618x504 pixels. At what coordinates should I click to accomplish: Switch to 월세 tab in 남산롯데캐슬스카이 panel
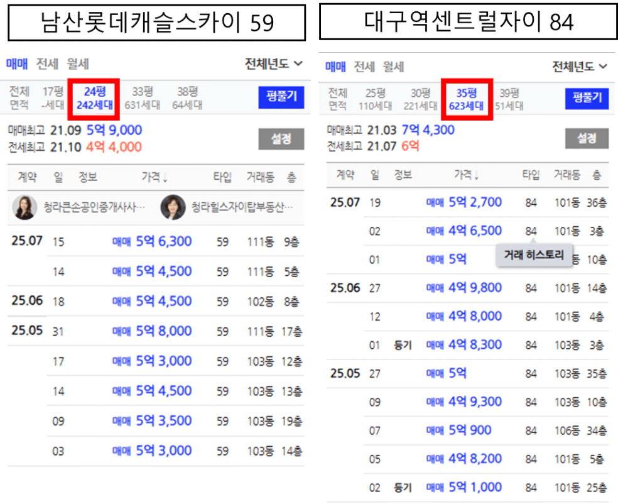[78, 63]
